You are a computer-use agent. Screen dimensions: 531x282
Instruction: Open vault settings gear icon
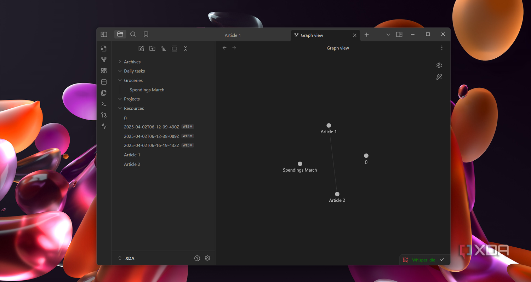click(x=207, y=258)
